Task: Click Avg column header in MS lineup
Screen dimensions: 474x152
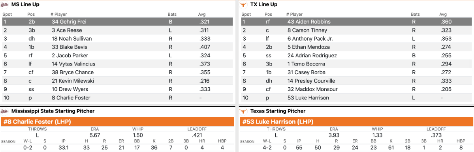Action: pos(202,14)
